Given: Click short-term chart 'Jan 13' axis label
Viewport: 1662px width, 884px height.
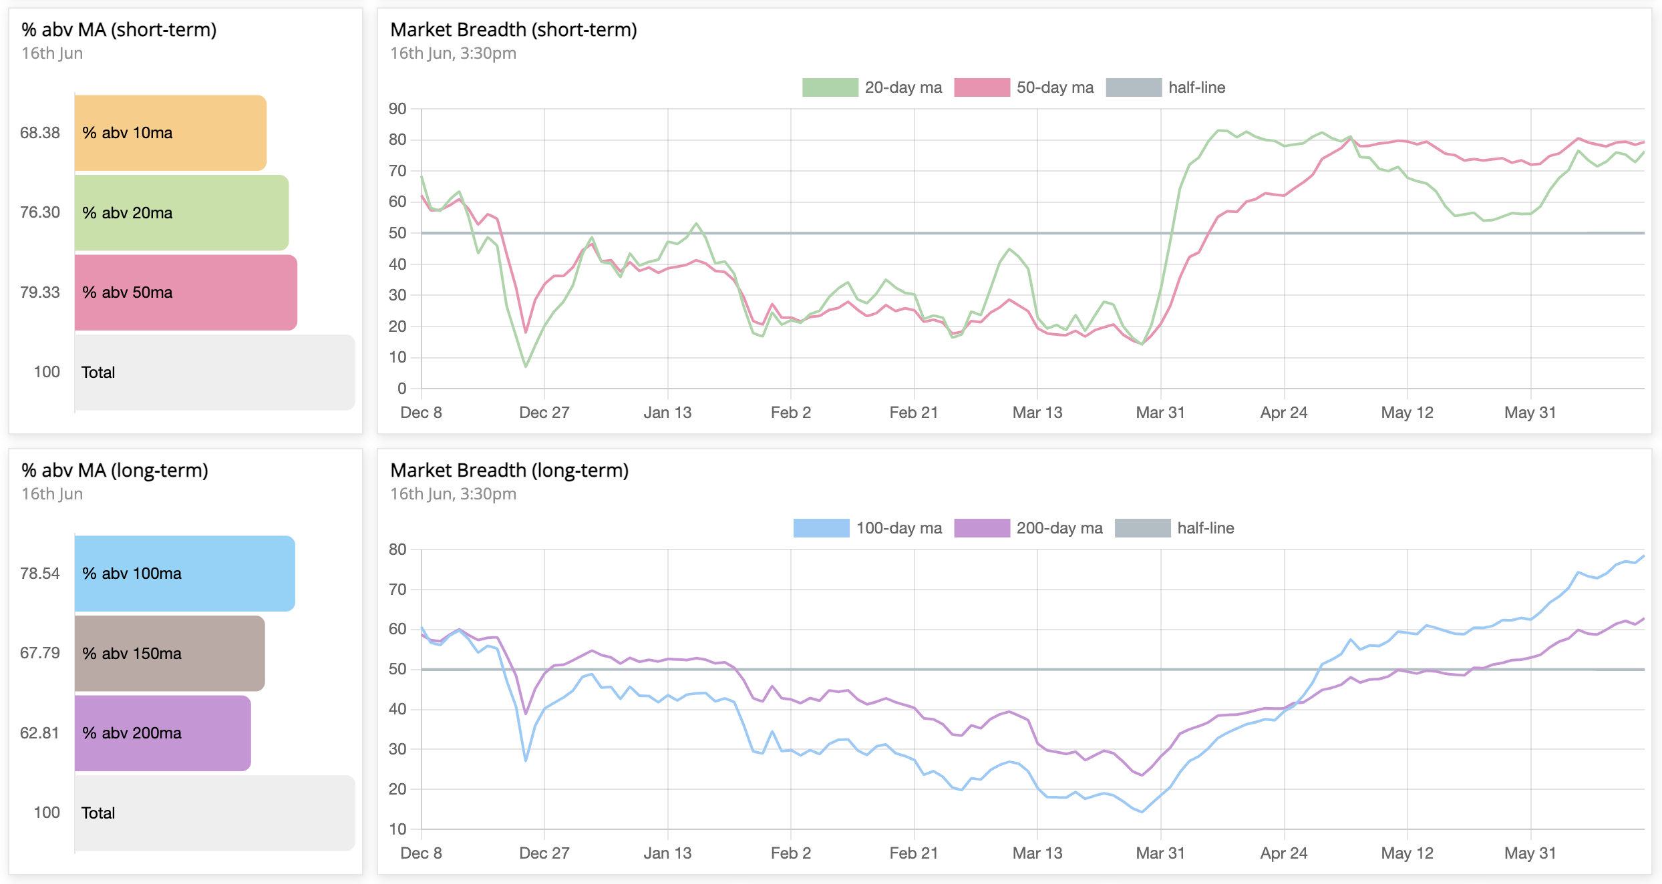Looking at the screenshot, I should [x=667, y=413].
